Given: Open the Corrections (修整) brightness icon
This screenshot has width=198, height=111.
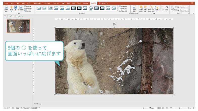Looking at the screenshot, I should point(11,8).
